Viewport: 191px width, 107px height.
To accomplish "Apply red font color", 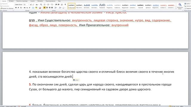I will 40,8.
